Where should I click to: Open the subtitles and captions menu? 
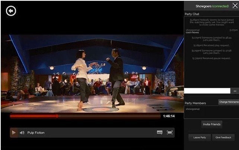click(x=160, y=132)
